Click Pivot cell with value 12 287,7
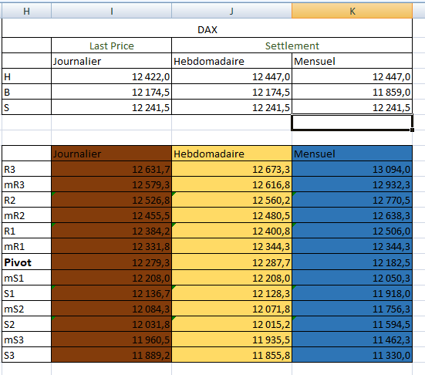This screenshot has height=375, width=425. coord(231,262)
